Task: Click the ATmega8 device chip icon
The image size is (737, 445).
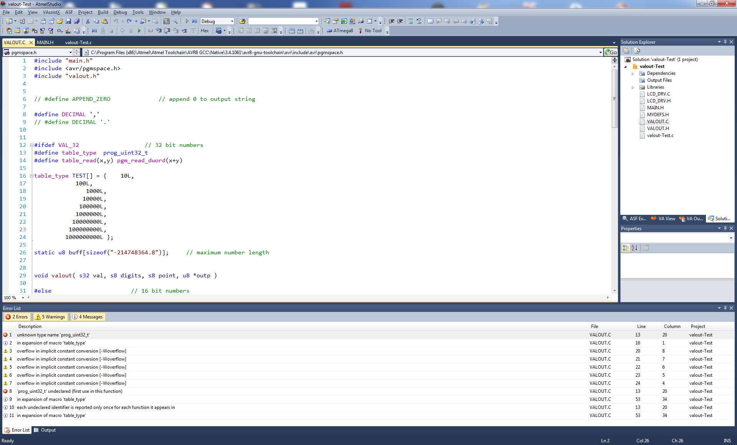Action: point(329,31)
